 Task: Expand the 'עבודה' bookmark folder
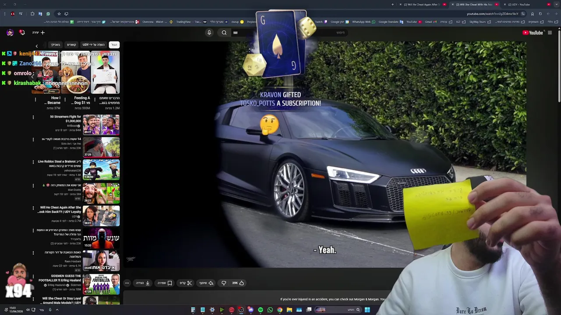pyautogui.click(x=446, y=22)
